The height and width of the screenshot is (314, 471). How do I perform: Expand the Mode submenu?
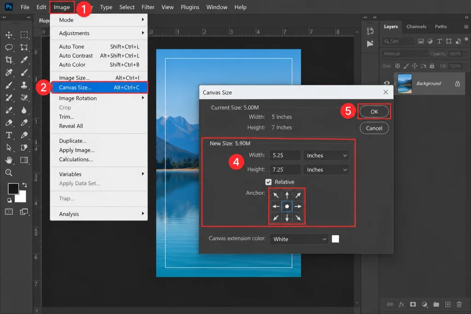pyautogui.click(x=99, y=20)
